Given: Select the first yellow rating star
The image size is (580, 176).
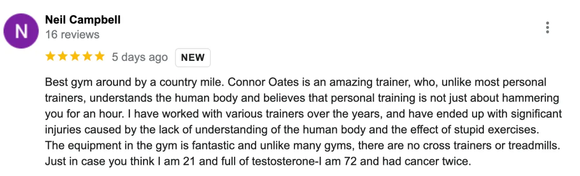Looking at the screenshot, I should coord(50,57).
